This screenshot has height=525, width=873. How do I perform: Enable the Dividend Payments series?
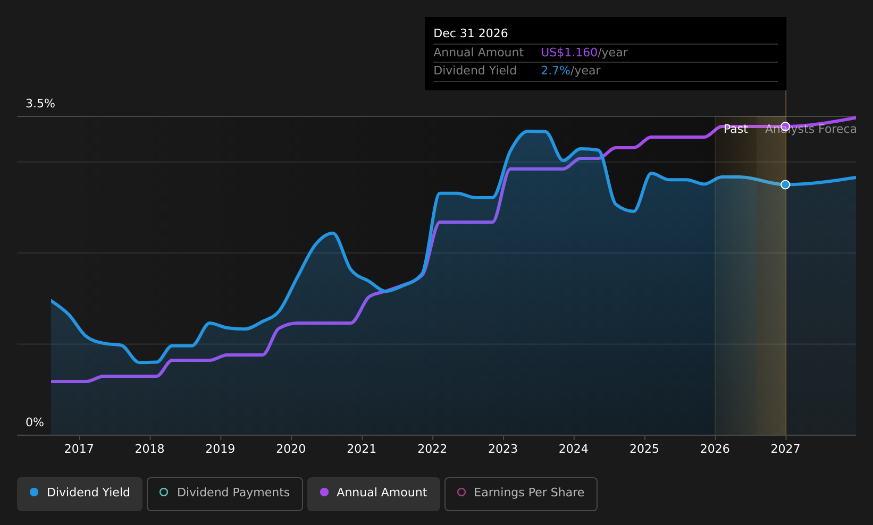(x=224, y=494)
